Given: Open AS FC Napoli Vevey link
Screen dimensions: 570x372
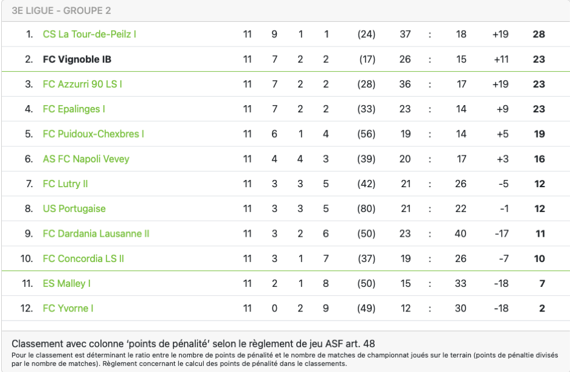Looking at the screenshot, I should 86,159.
